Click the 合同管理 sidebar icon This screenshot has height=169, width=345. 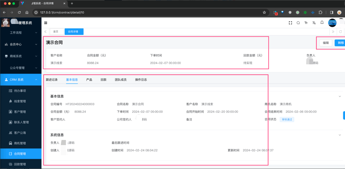(x=10, y=154)
